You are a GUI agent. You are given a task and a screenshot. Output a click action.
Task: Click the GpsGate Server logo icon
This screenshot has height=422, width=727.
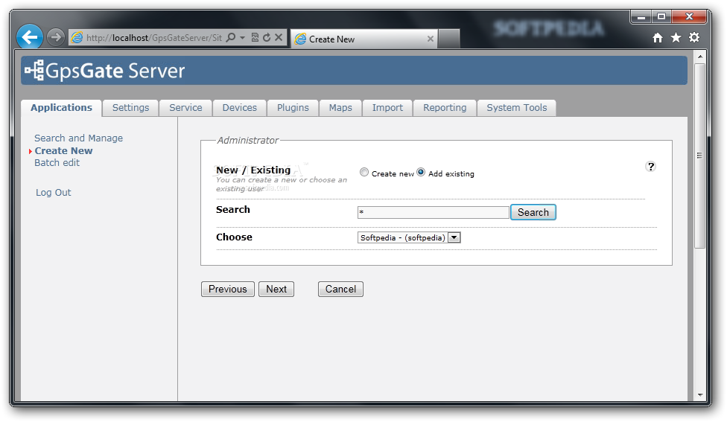pos(34,71)
